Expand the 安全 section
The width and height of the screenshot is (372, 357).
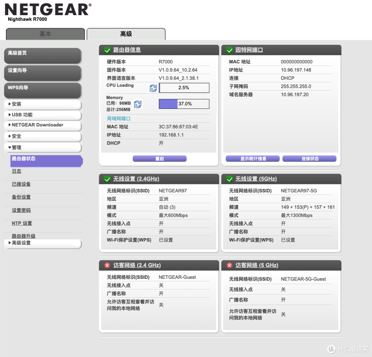43,136
